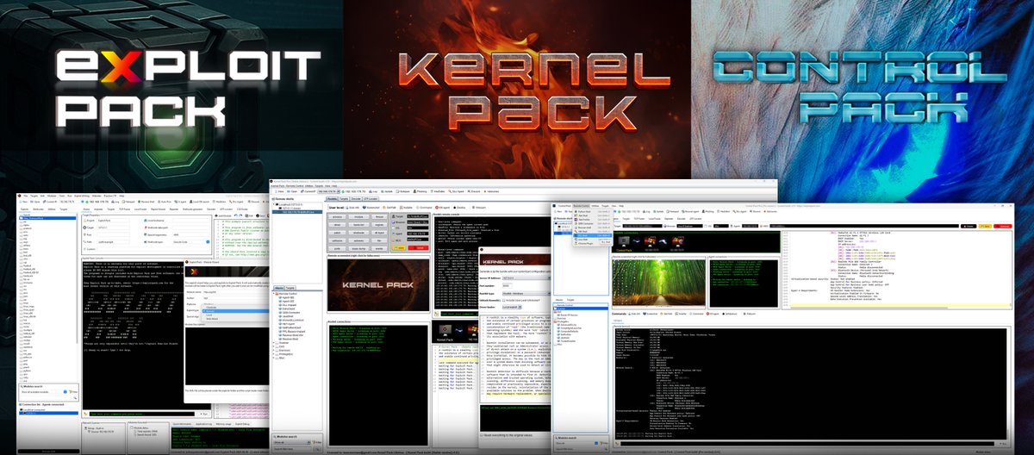Screen dimensions: 1034x455
Task: Click the shellcode button in Kernel Pack grid
Action: (x=357, y=233)
